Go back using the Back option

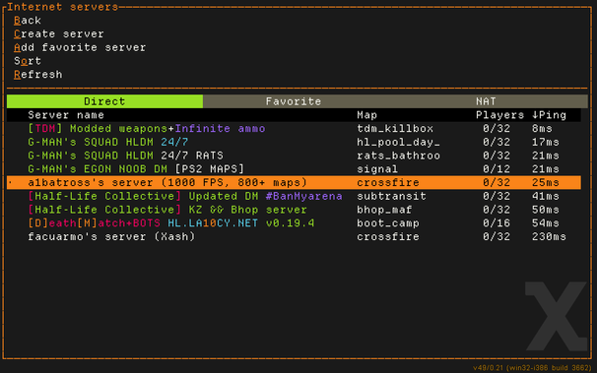[x=28, y=21]
